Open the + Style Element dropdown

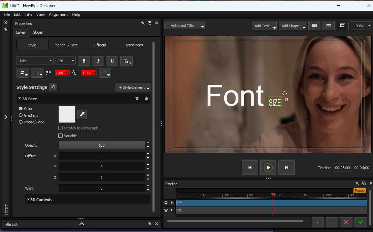[133, 87]
